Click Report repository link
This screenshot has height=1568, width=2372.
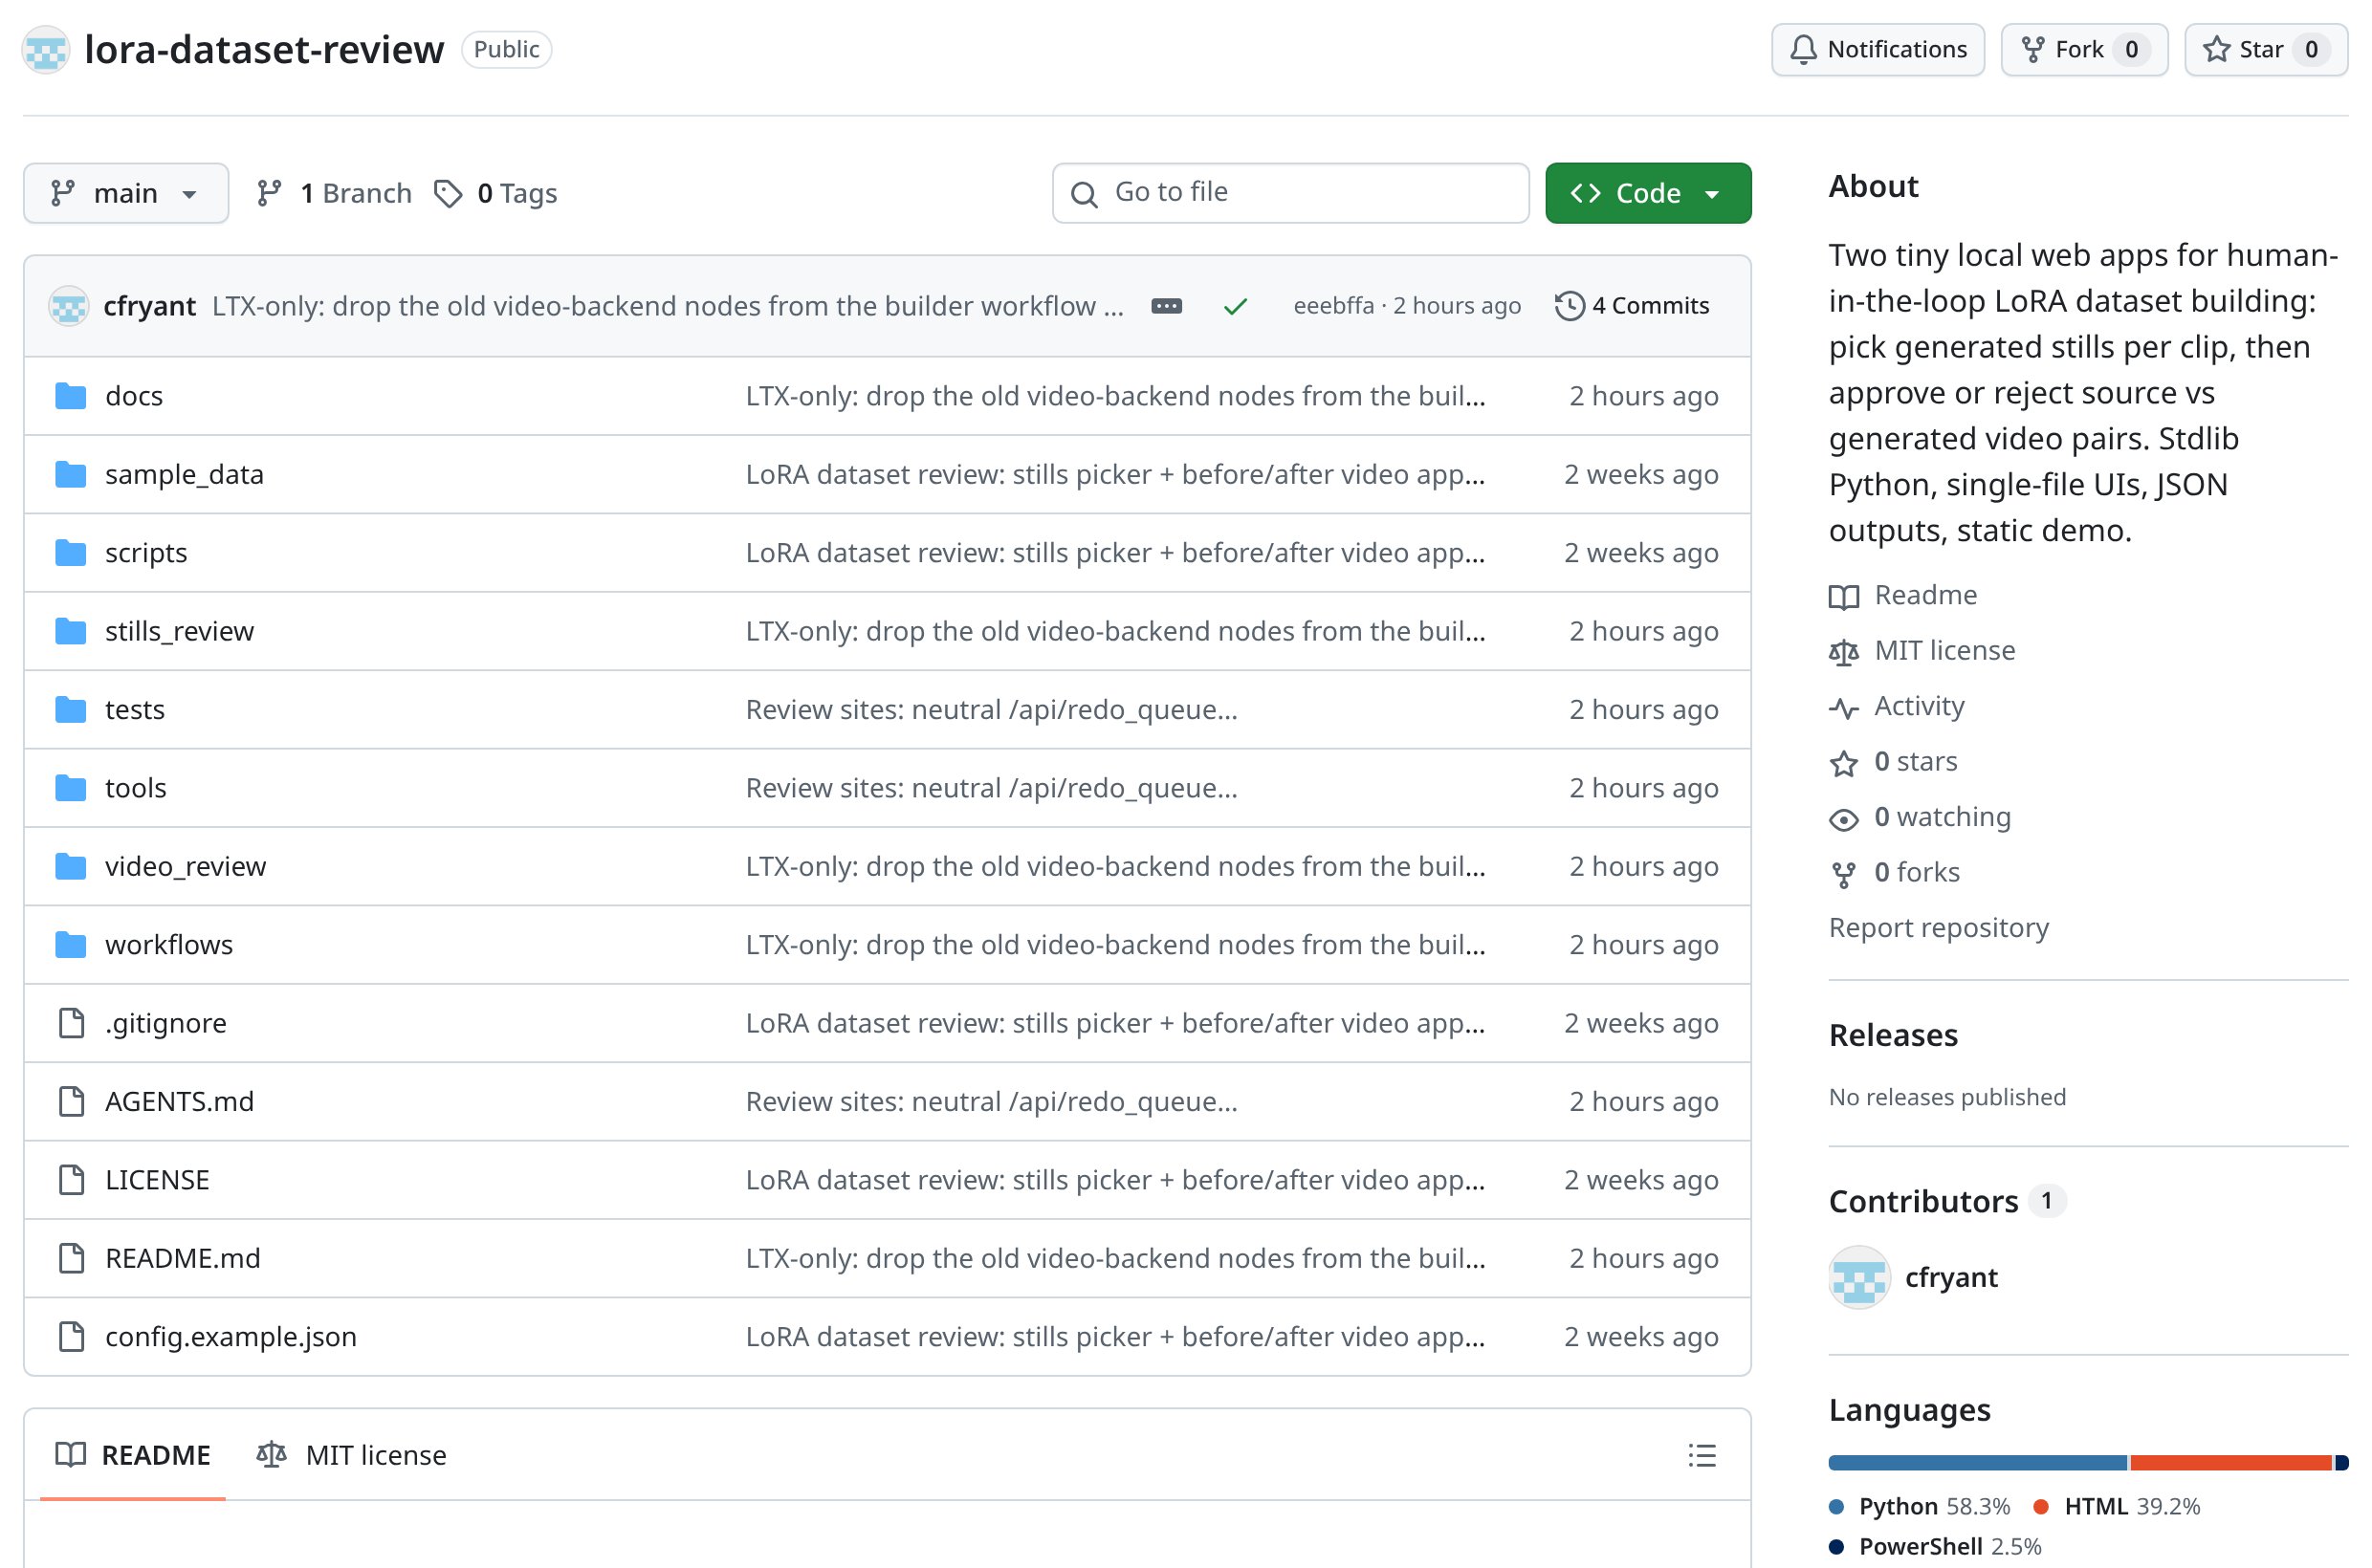point(1938,928)
